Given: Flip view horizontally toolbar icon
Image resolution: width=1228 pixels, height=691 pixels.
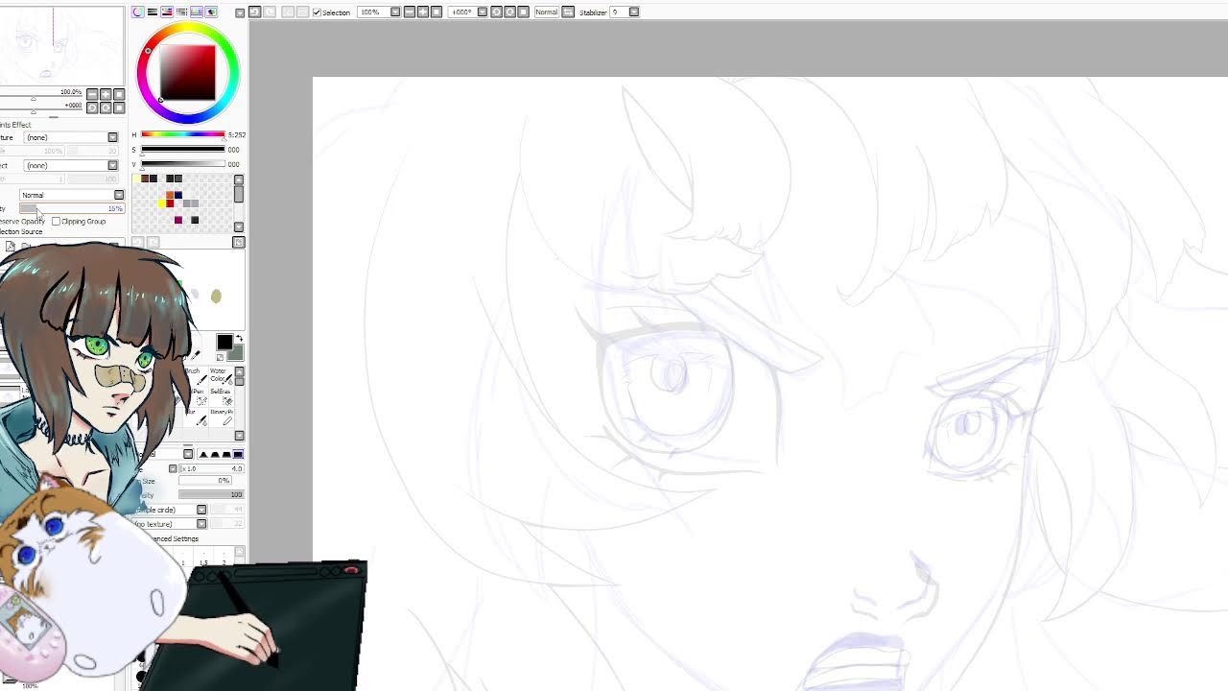Looking at the screenshot, I should [568, 12].
